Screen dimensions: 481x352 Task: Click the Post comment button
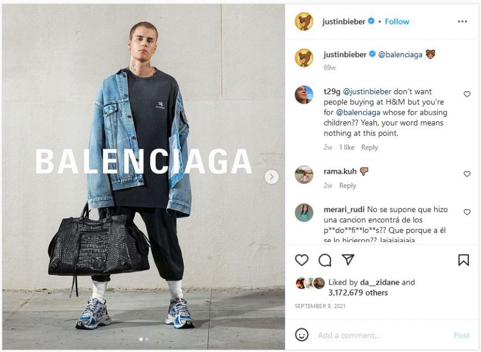click(461, 335)
